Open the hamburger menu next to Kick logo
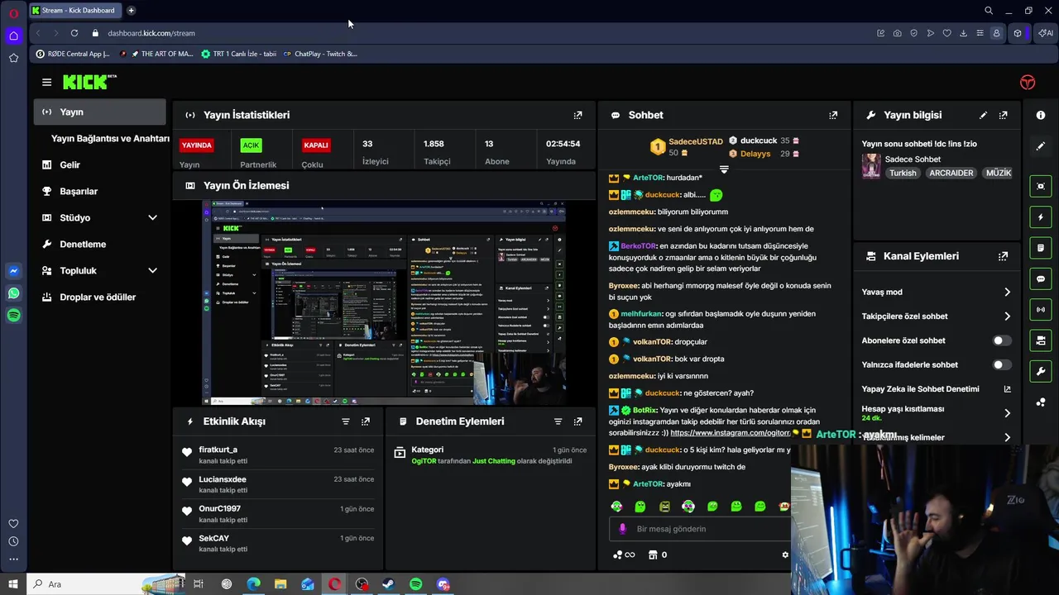This screenshot has height=595, width=1059. [46, 82]
